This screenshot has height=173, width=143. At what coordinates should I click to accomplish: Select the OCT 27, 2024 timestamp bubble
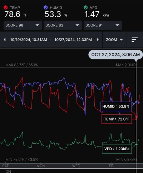[115, 55]
